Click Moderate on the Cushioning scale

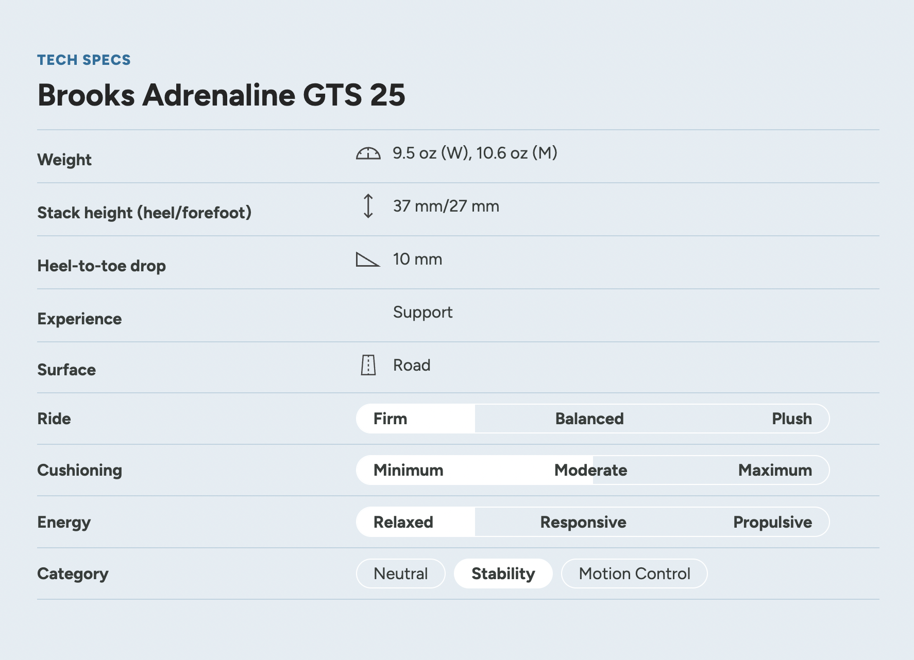click(590, 470)
